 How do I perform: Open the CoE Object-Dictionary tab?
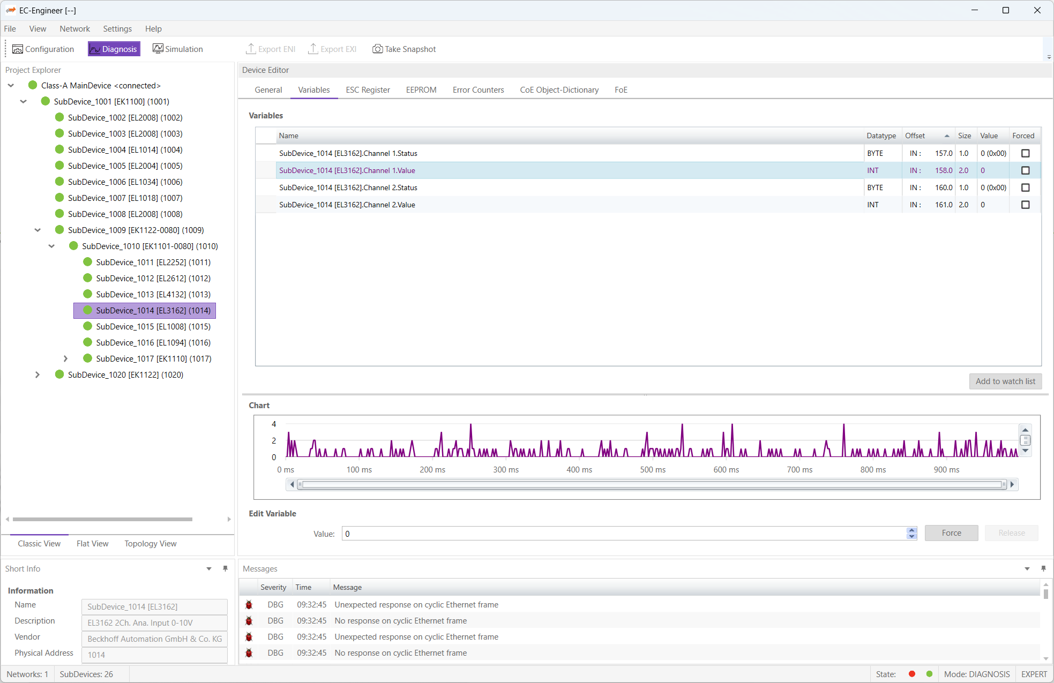point(559,90)
